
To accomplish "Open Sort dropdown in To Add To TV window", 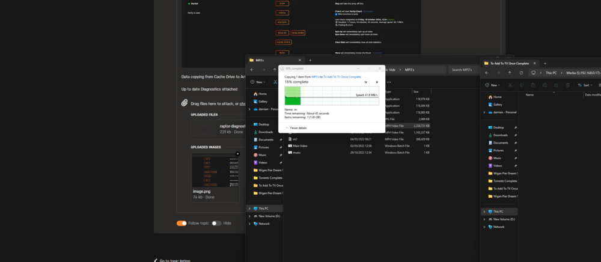I will click(585, 85).
